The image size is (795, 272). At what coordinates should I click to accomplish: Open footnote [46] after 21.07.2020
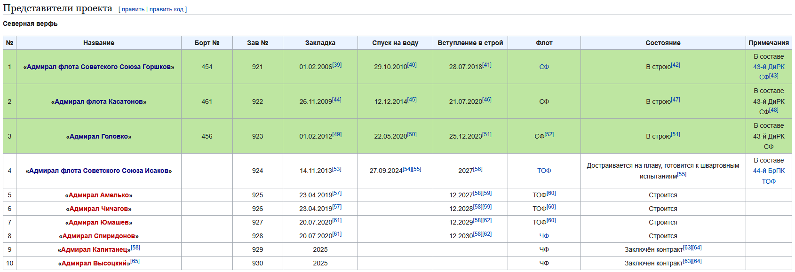coord(487,100)
